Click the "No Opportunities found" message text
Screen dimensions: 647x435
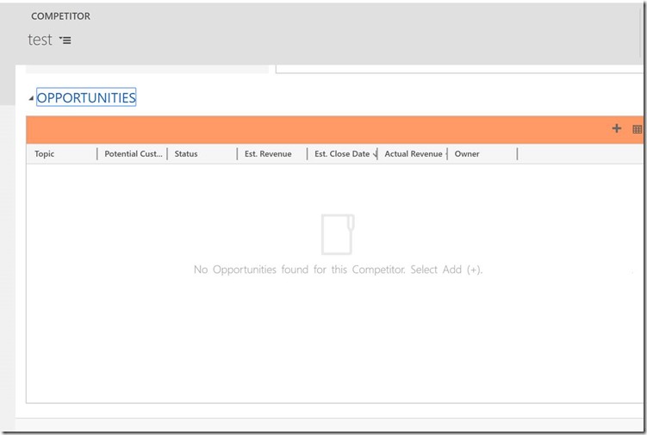tap(338, 270)
